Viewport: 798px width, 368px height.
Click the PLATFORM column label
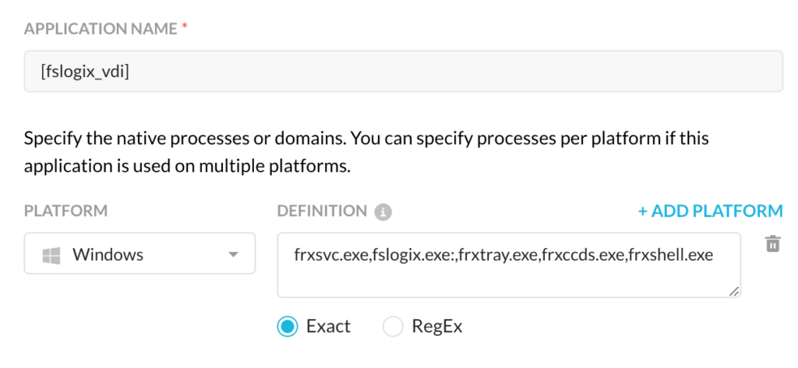pos(65,211)
